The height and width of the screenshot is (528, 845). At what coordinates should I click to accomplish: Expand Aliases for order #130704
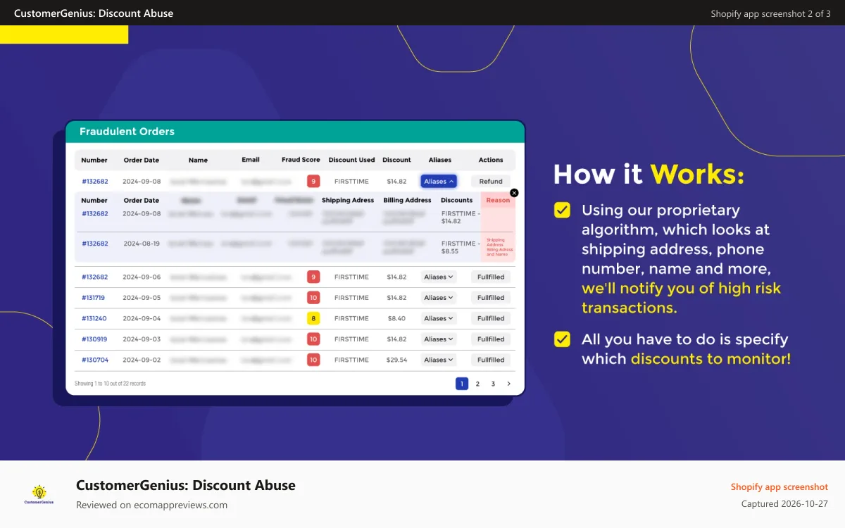click(439, 360)
